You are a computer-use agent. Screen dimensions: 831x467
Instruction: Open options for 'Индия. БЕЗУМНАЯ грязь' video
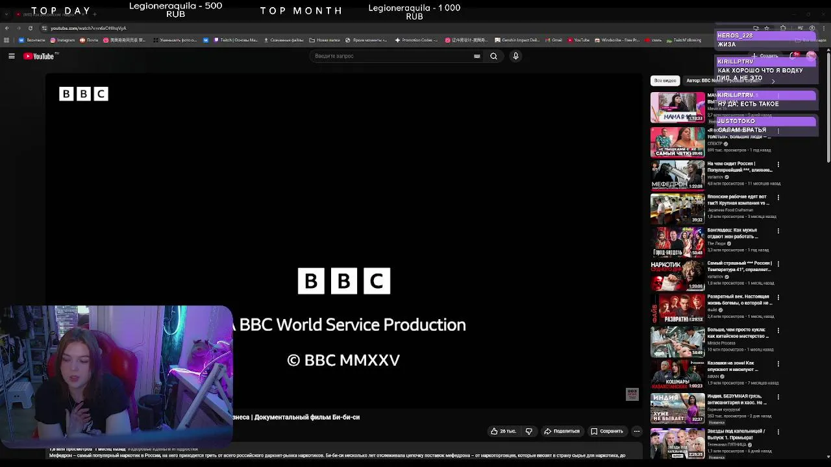[778, 397]
